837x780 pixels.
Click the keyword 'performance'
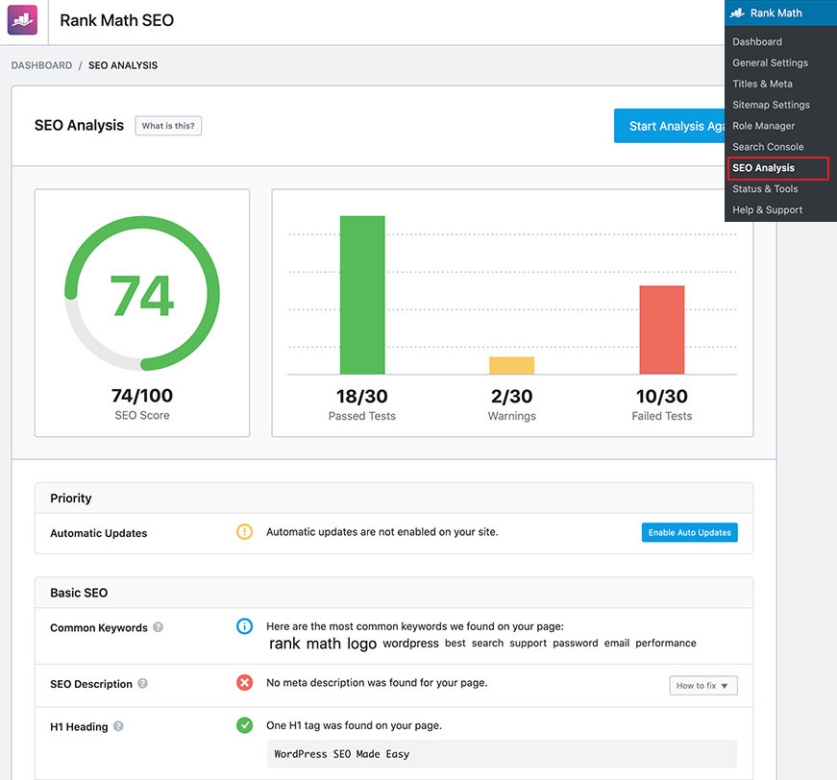[x=666, y=643]
